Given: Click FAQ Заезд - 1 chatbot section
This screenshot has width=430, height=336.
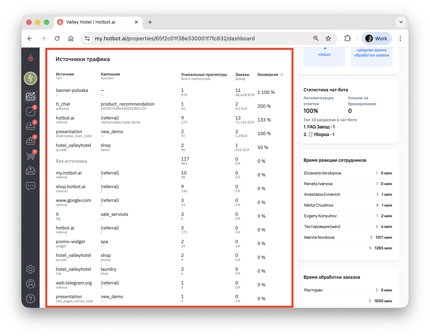Looking at the screenshot, I should [x=319, y=127].
